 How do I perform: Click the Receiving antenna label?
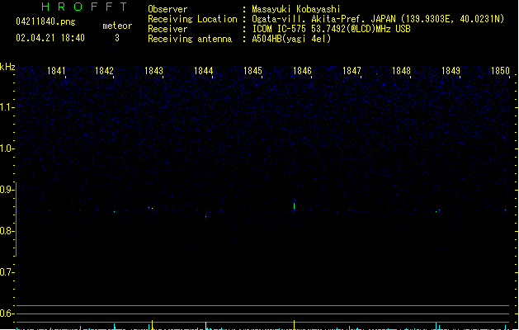point(190,39)
